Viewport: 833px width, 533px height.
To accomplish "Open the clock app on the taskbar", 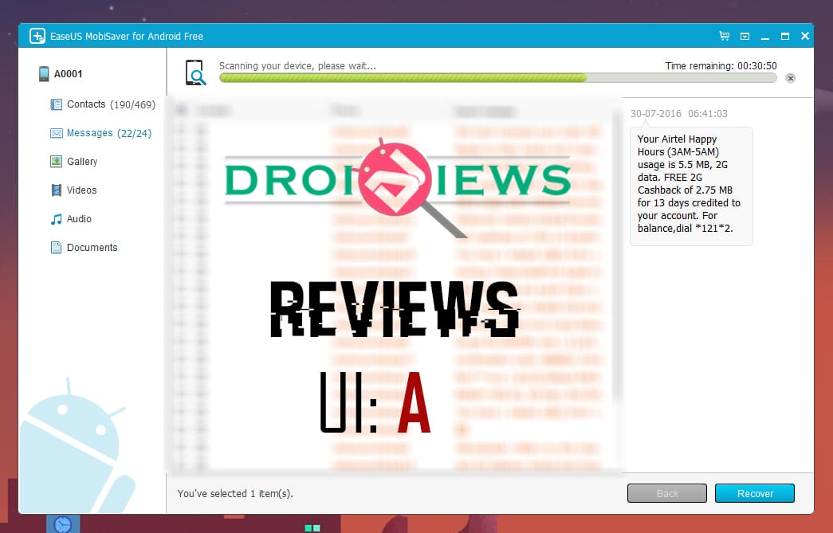I will (63, 524).
